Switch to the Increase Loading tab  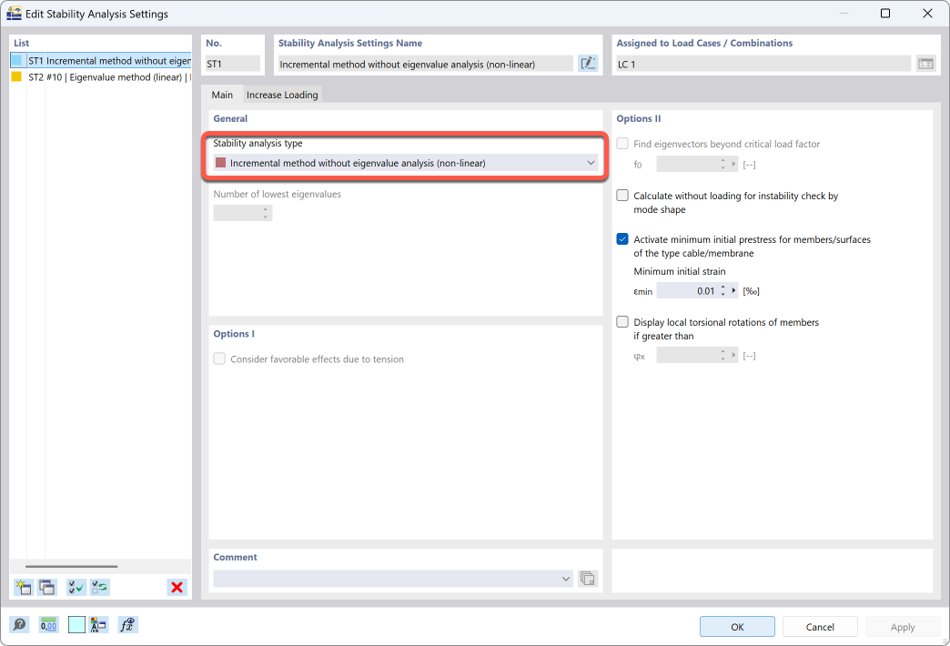pyautogui.click(x=282, y=95)
